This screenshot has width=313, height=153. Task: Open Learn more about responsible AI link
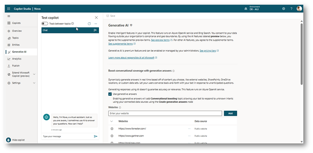[x=131, y=58]
